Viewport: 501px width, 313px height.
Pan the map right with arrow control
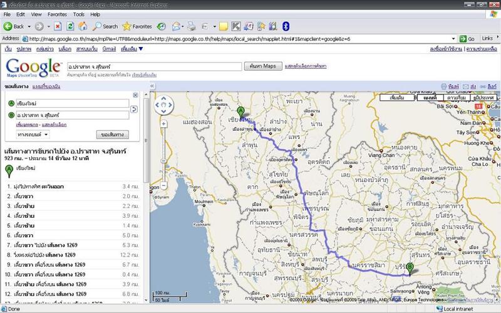pos(171,105)
